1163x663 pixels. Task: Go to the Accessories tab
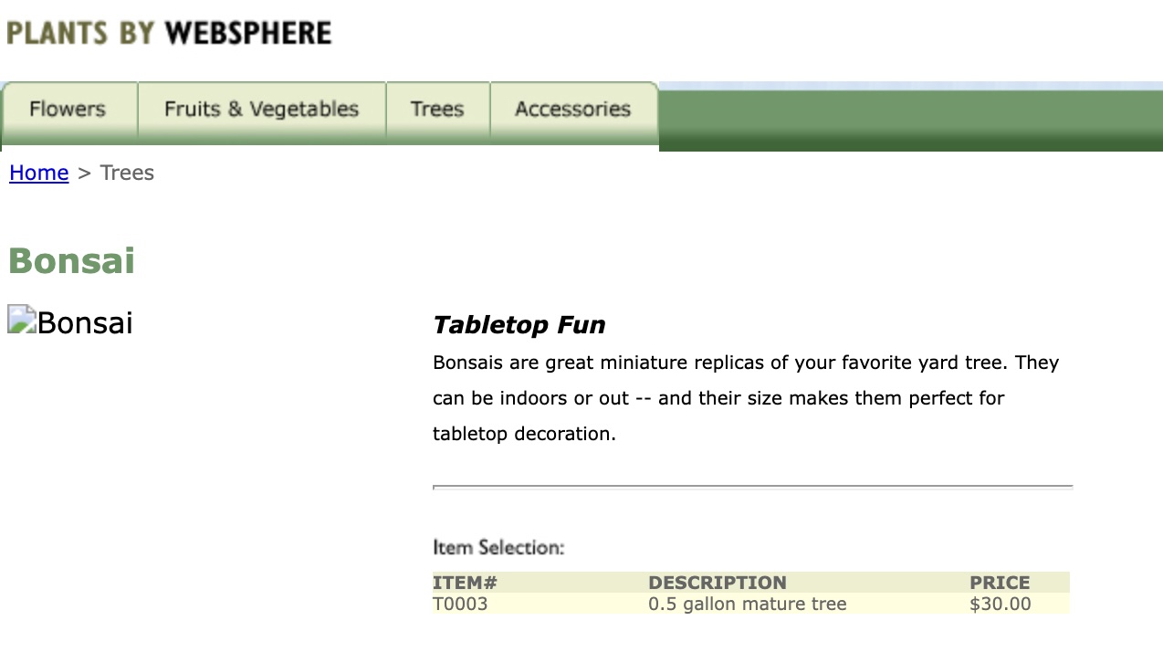pos(572,110)
